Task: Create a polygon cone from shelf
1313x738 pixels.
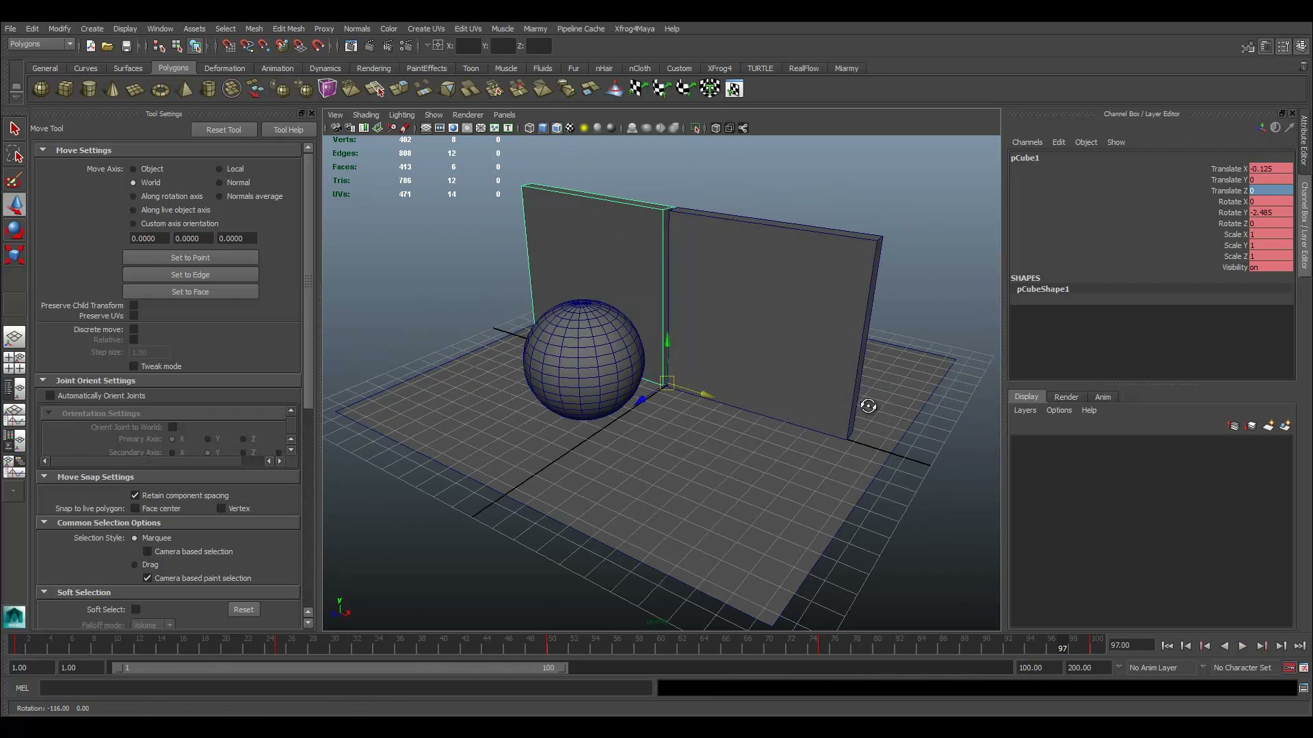Action: pyautogui.click(x=113, y=89)
